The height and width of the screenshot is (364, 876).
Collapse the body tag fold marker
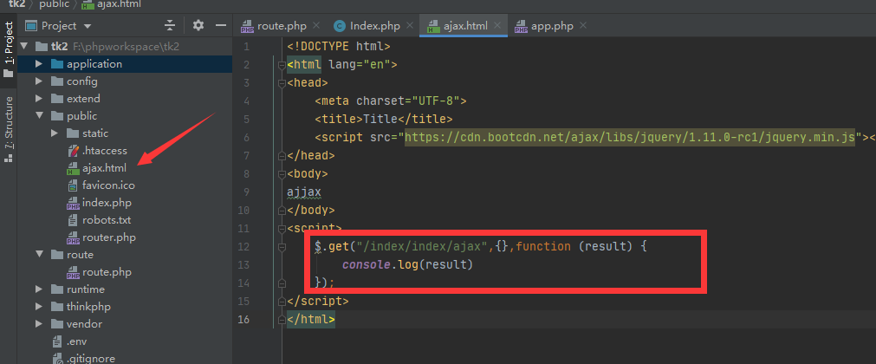(282, 174)
